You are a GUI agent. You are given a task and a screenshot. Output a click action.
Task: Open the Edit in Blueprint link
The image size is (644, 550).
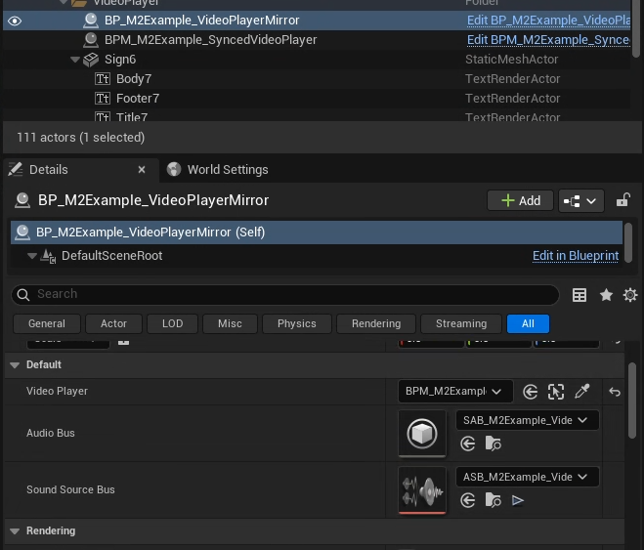pos(575,256)
